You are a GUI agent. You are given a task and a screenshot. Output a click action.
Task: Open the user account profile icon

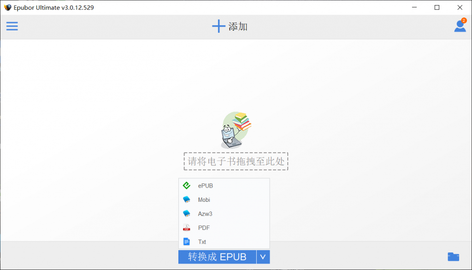click(460, 26)
